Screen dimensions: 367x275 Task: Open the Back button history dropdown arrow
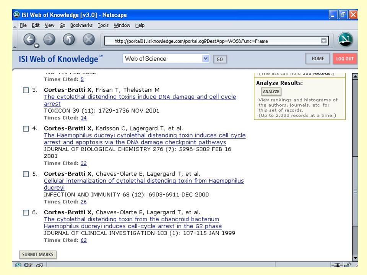pyautogui.click(x=37, y=45)
